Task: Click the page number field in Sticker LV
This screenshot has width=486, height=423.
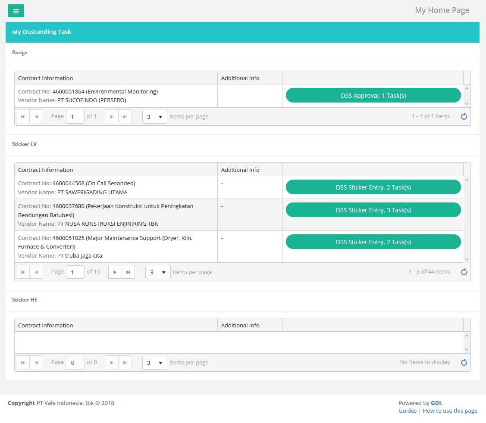Action: click(75, 272)
